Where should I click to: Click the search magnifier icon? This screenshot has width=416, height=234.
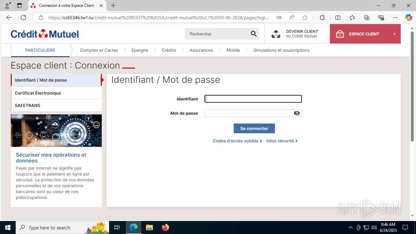[x=253, y=34]
